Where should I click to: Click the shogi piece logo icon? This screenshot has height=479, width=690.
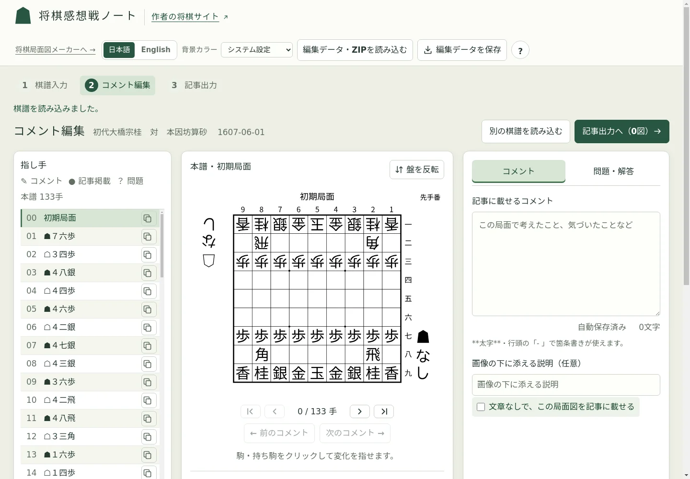[x=23, y=15]
